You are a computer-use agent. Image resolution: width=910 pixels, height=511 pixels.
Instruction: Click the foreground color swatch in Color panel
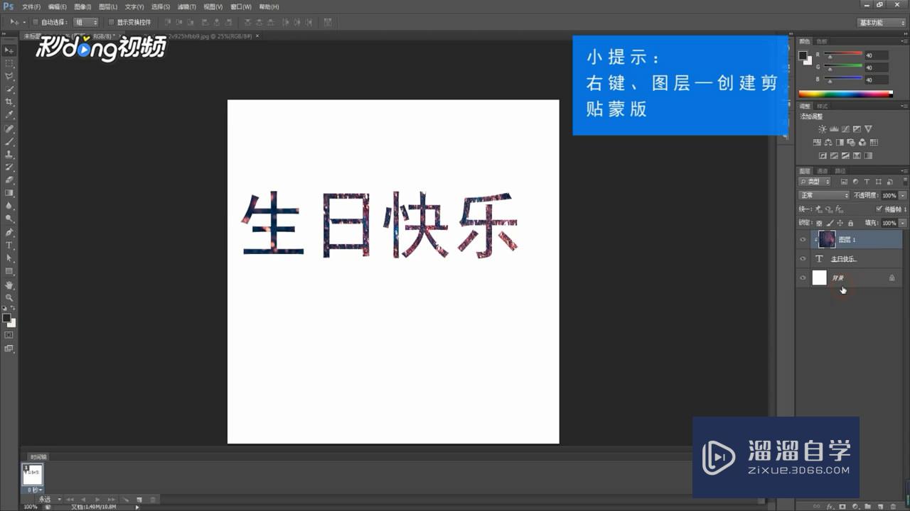tap(803, 55)
